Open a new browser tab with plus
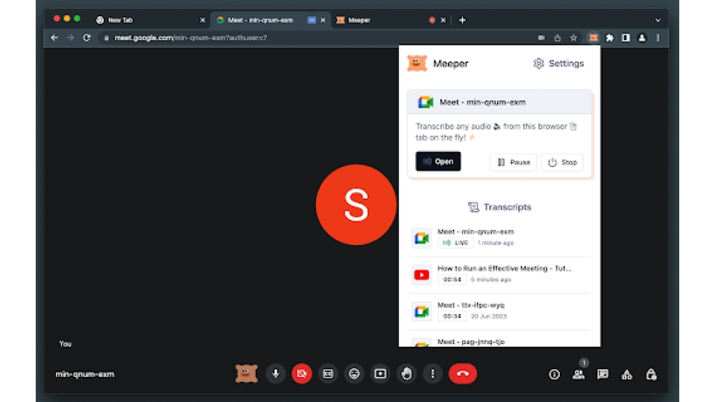 (x=463, y=20)
